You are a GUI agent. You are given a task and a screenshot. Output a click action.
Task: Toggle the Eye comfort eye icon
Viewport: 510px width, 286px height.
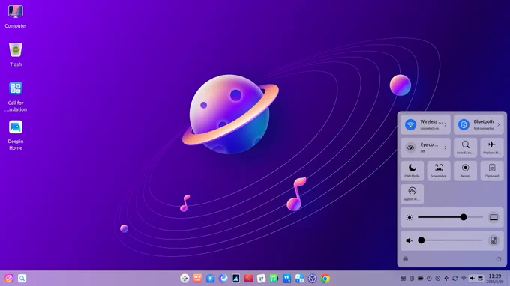(x=410, y=147)
